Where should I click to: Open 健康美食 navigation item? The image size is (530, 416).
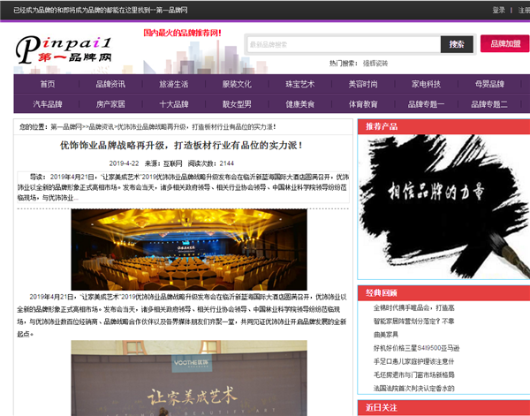[x=299, y=104]
